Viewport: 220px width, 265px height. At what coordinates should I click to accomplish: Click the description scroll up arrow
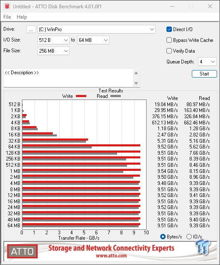pyautogui.click(x=136, y=73)
